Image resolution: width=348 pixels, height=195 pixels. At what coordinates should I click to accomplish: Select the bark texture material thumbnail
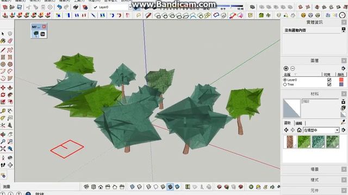point(290,141)
